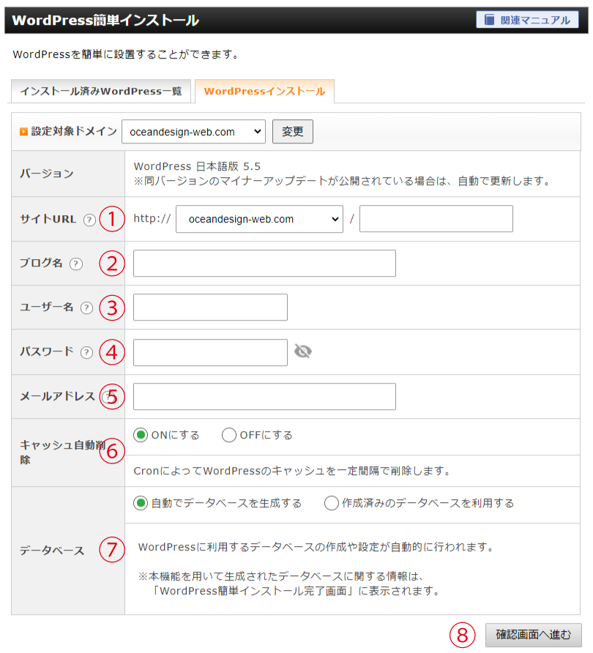Focus the パスワード input field
This screenshot has width=593, height=653.
tap(210, 352)
